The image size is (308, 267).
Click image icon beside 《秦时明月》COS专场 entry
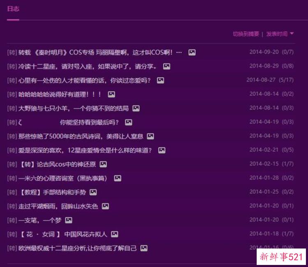tap(192, 53)
